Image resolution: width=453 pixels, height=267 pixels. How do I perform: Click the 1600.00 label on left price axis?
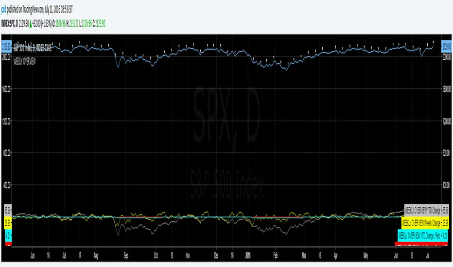6,89
